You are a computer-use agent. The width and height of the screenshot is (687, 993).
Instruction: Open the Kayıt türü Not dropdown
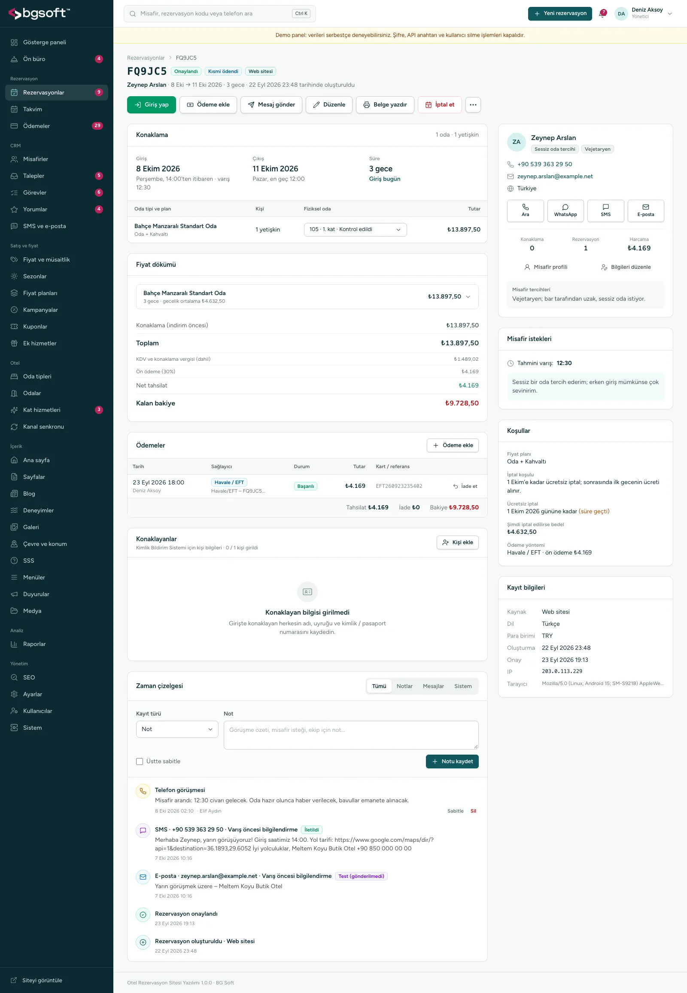177,729
